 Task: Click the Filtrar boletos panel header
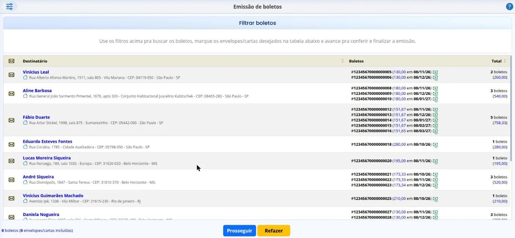pos(257,23)
